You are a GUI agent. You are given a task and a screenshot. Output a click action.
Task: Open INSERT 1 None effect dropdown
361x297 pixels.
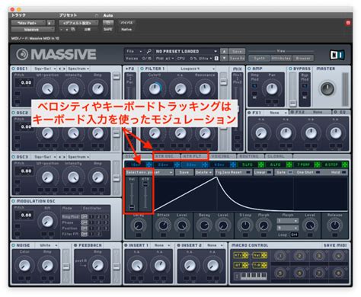(x=162, y=245)
